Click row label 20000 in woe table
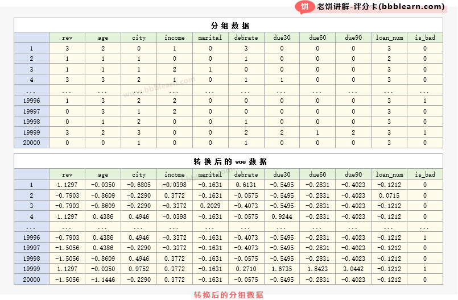Screen dimensions: 458x300 click(x=31, y=280)
